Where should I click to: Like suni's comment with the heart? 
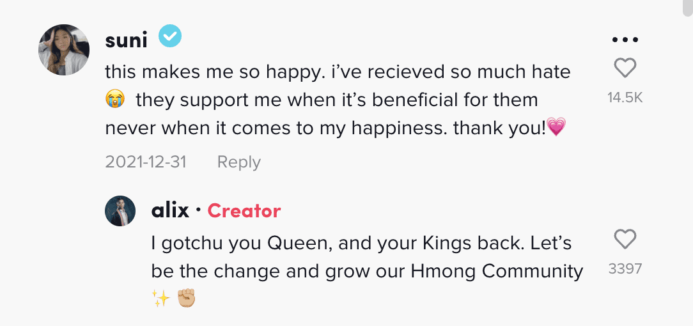(625, 68)
